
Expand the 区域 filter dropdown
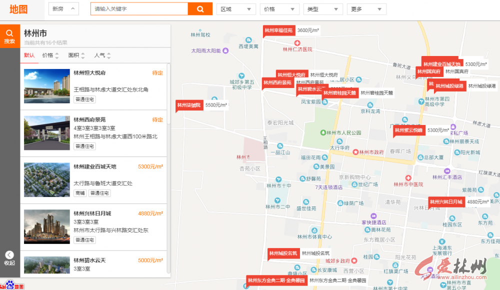(x=236, y=9)
